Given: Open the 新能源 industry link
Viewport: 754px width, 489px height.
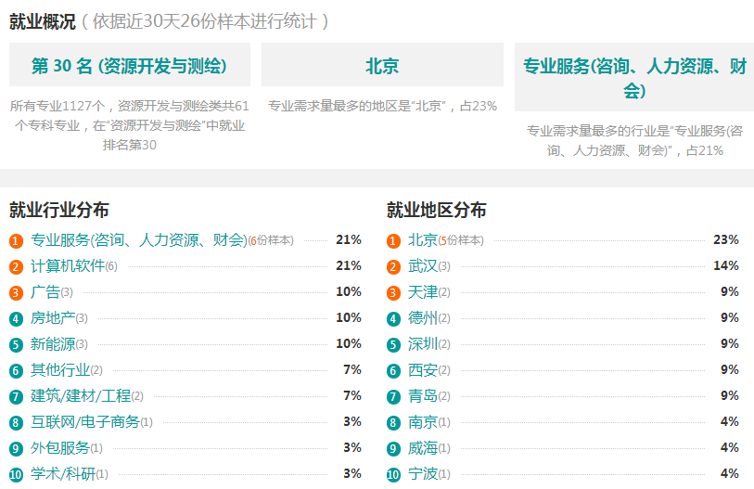Looking at the screenshot, I should click(53, 343).
